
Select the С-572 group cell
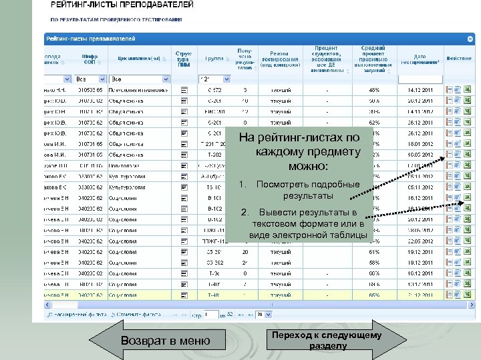click(214, 90)
